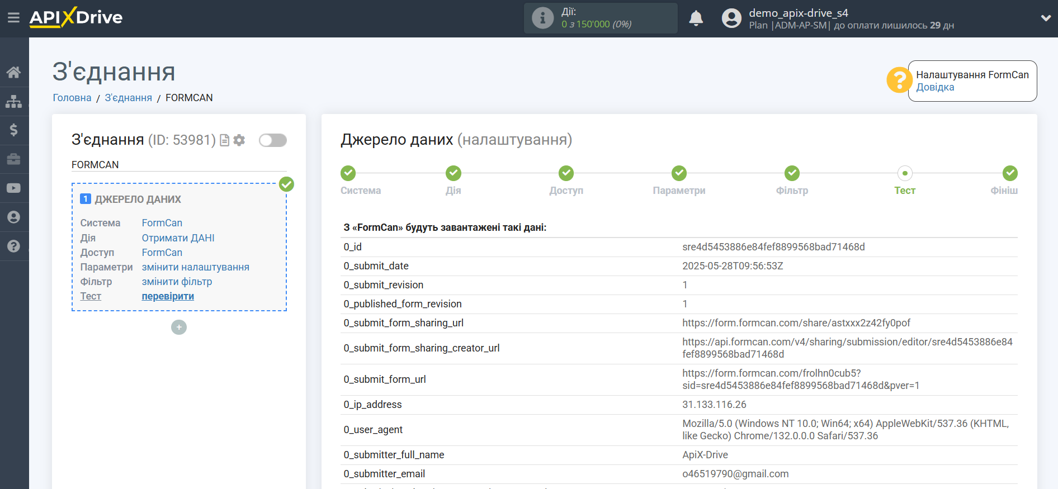
Task: Open the hamburger menu
Action: [x=13, y=18]
